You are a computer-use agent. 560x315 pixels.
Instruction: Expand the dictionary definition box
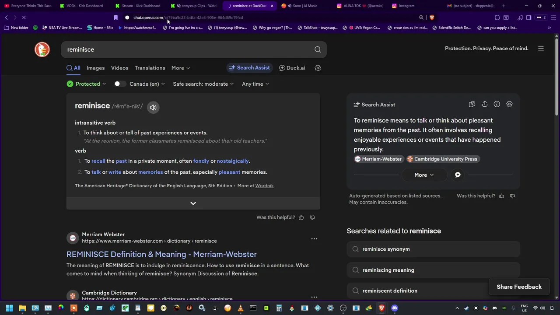pyautogui.click(x=193, y=203)
